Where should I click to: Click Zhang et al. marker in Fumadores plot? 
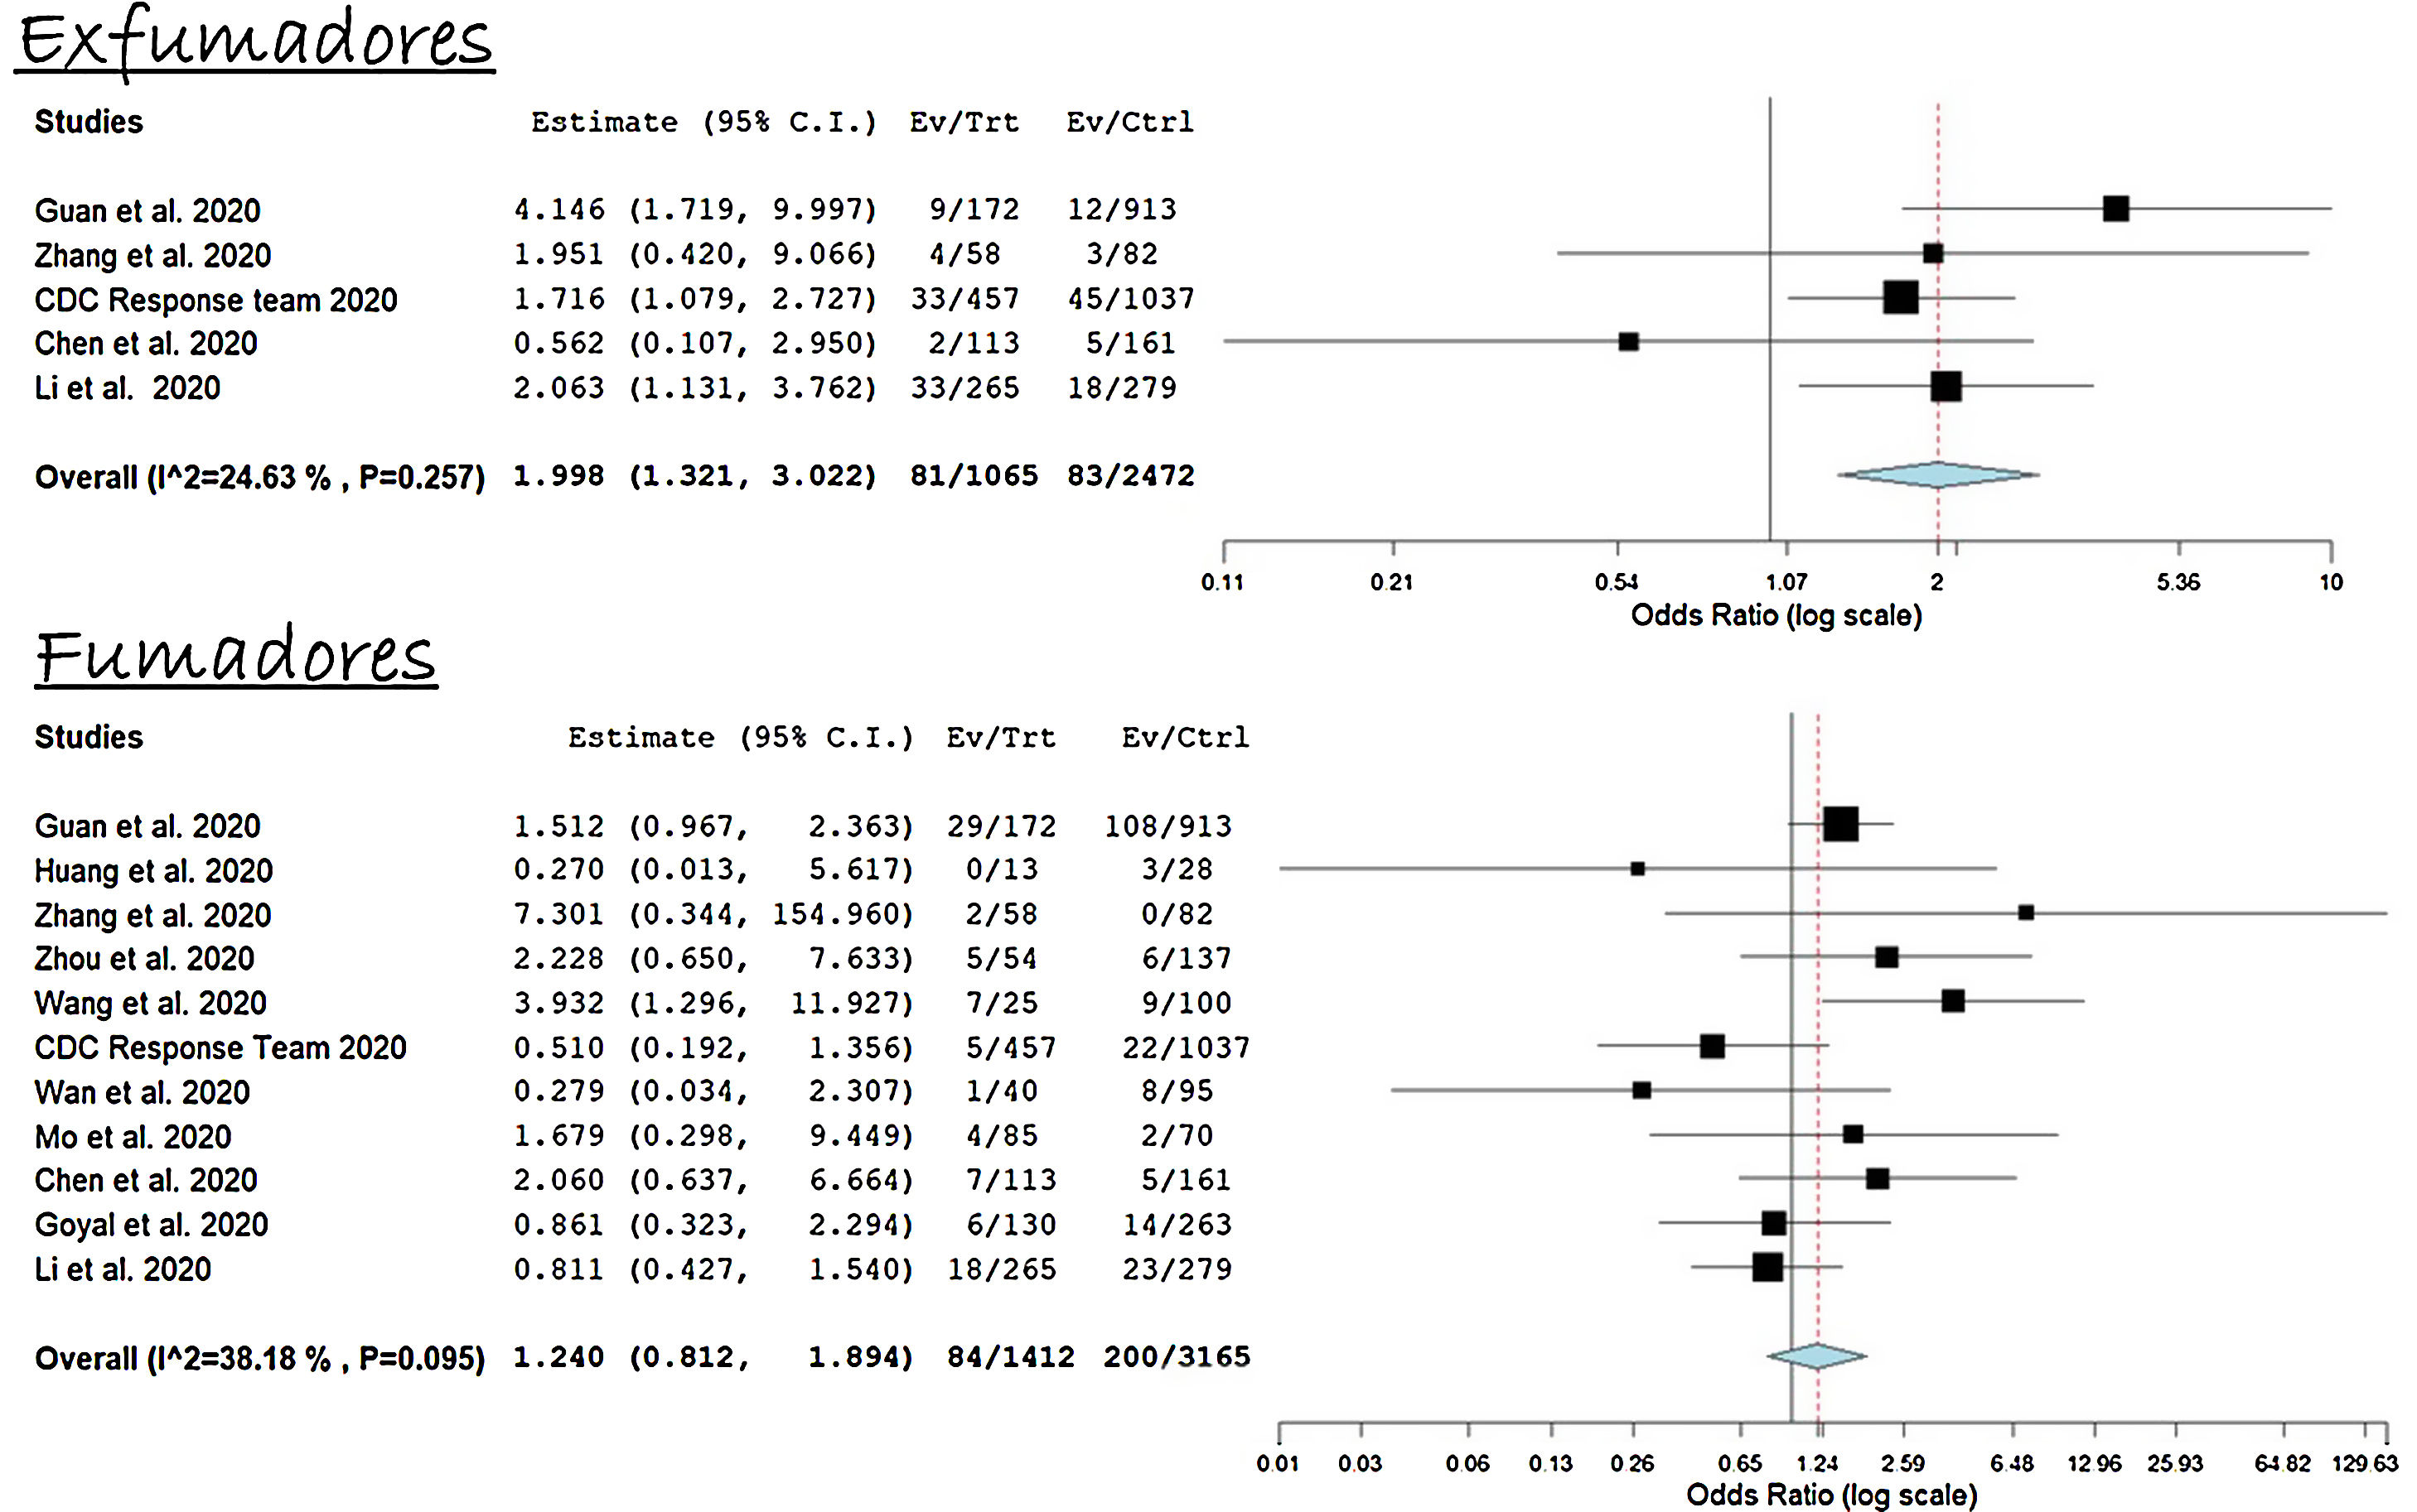coord(2025,913)
